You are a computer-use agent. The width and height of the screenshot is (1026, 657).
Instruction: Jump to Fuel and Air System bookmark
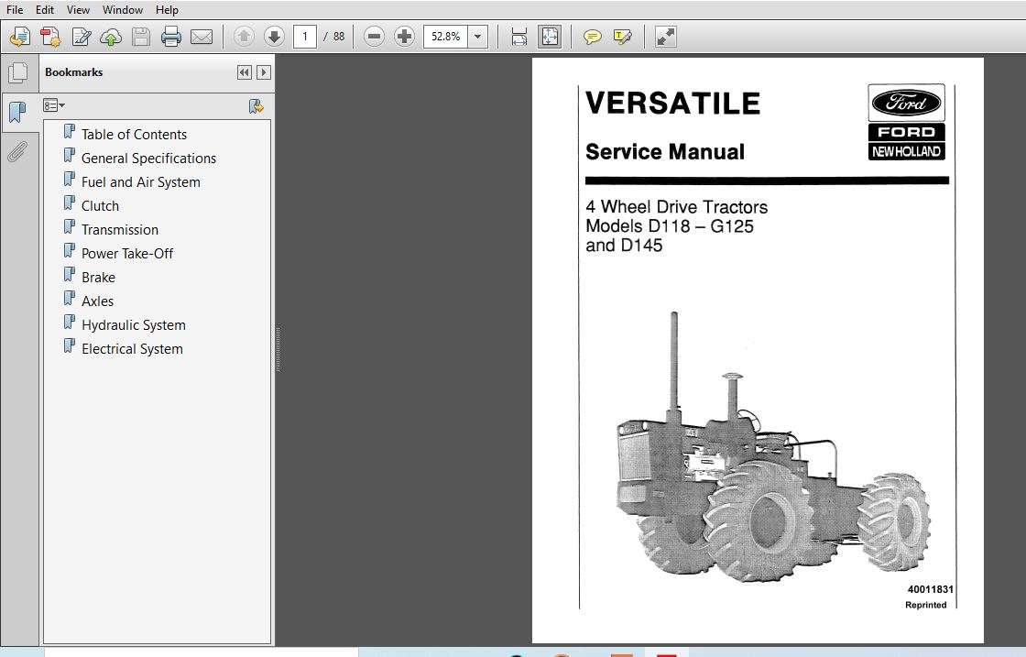tap(141, 182)
